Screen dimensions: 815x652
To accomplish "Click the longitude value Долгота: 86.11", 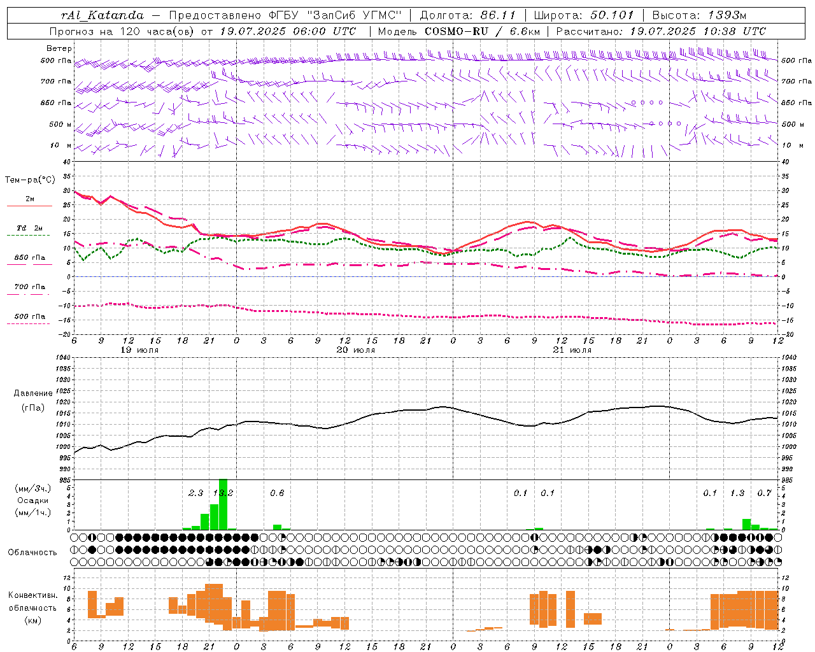I will pyautogui.click(x=467, y=15).
